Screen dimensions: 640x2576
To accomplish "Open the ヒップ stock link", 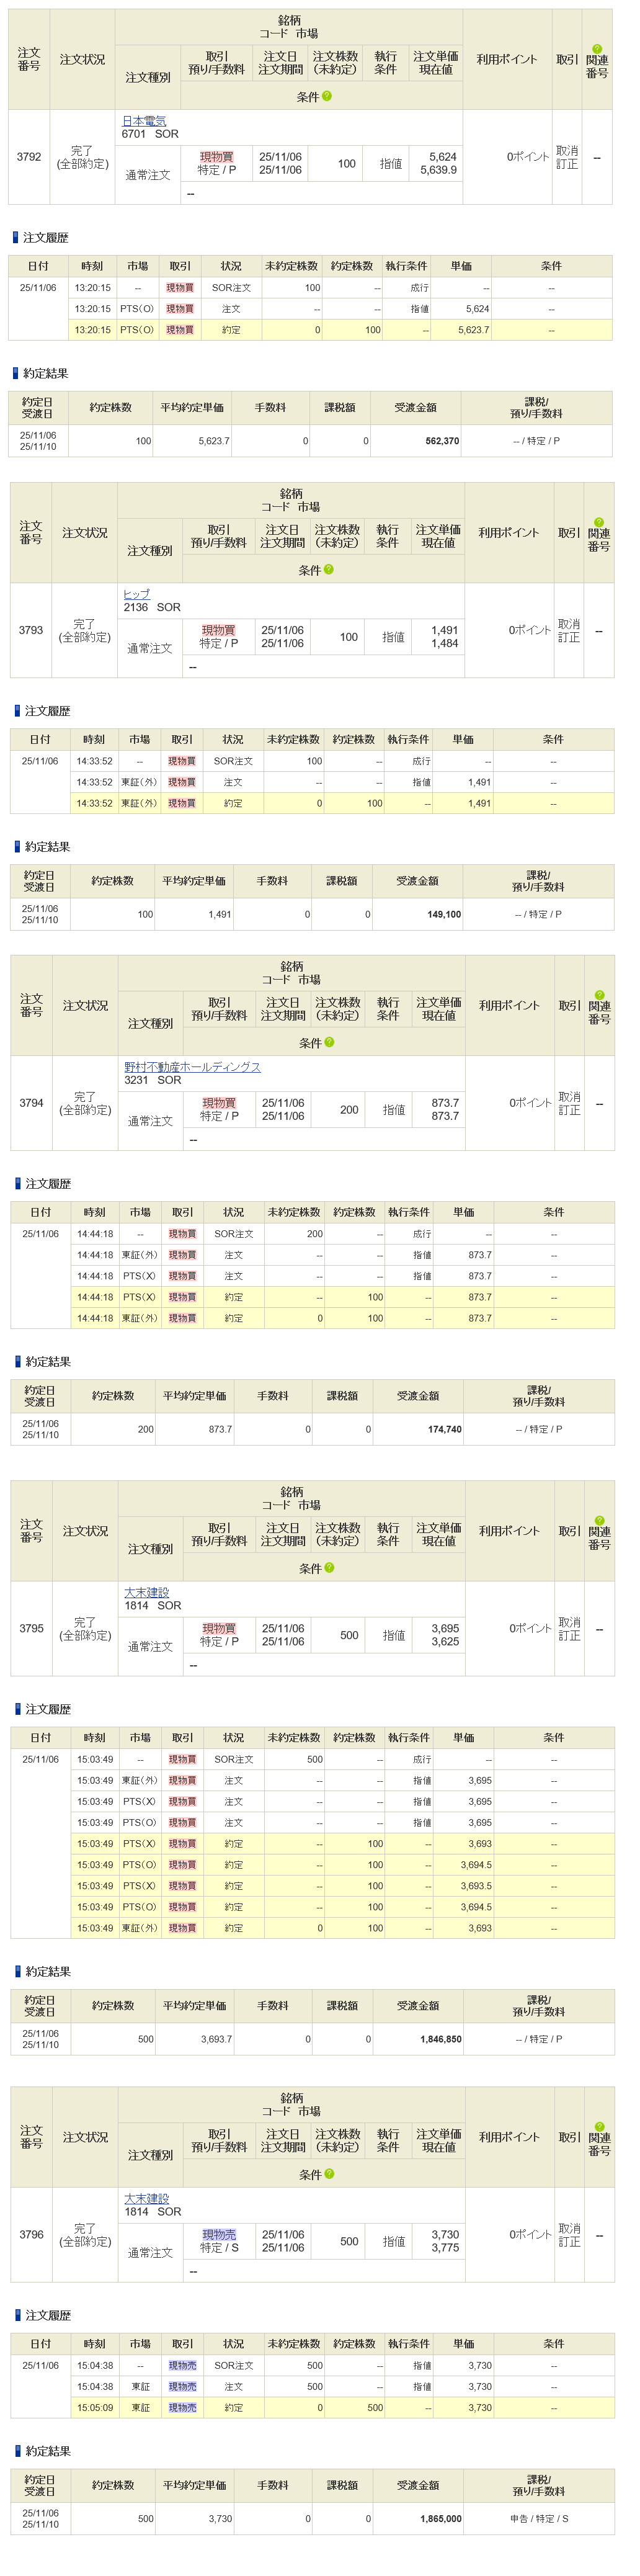I will [137, 594].
